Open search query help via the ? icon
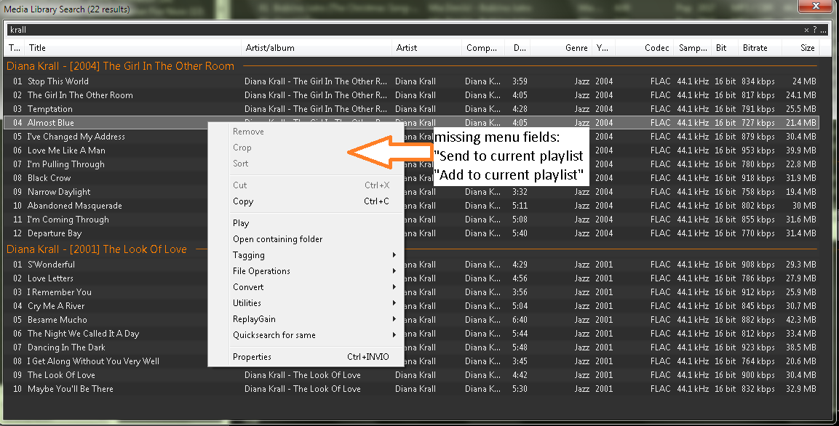The width and height of the screenshot is (839, 426). point(814,30)
